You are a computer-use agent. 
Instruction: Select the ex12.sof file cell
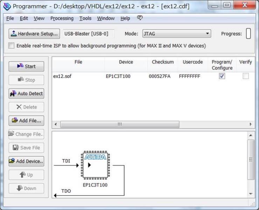tap(62, 76)
